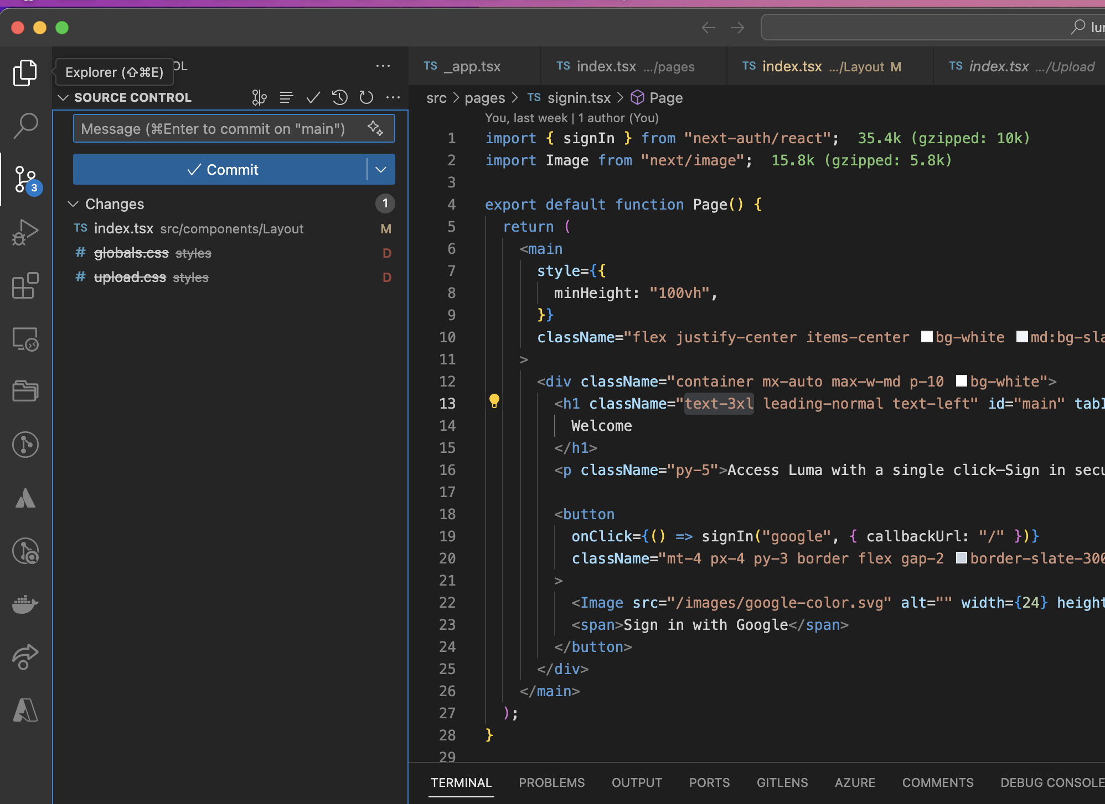Generate commit message with sparkle icon
1105x804 pixels.
[375, 128]
